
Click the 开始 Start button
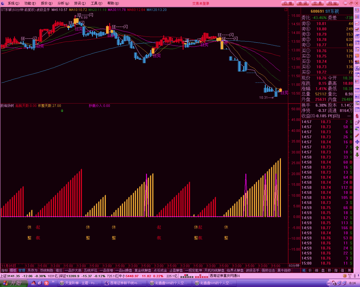point(14,283)
